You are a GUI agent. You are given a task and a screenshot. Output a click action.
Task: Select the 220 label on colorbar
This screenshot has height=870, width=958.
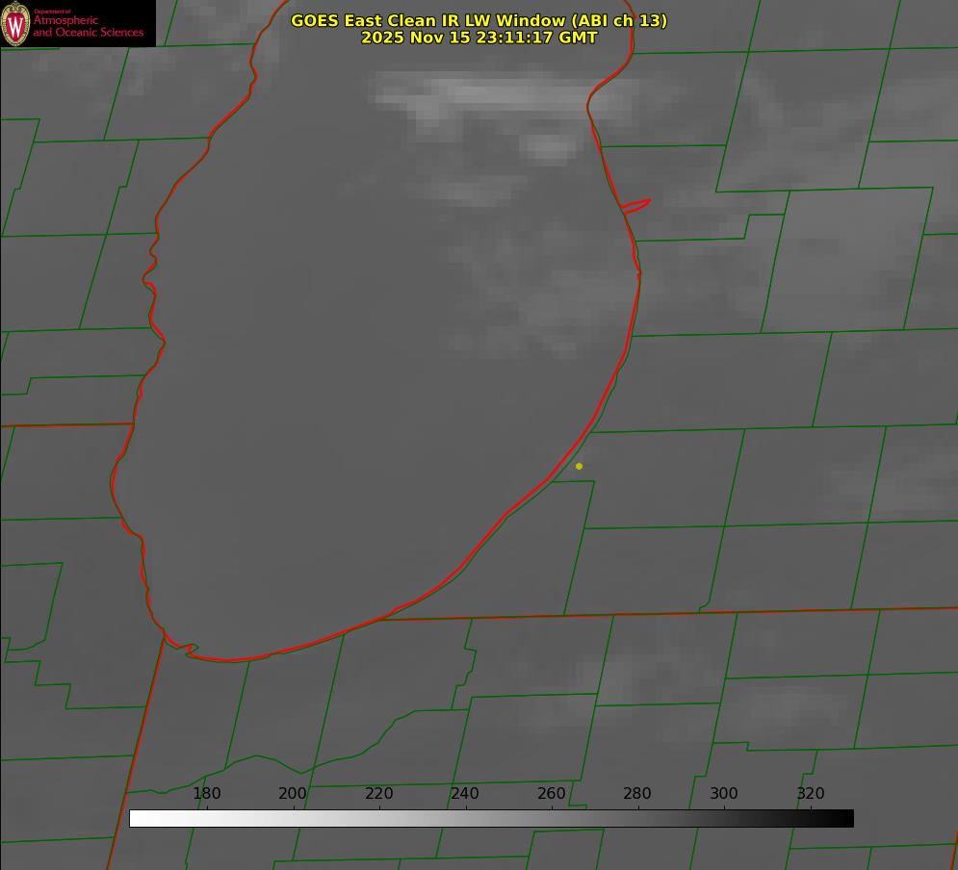[379, 794]
